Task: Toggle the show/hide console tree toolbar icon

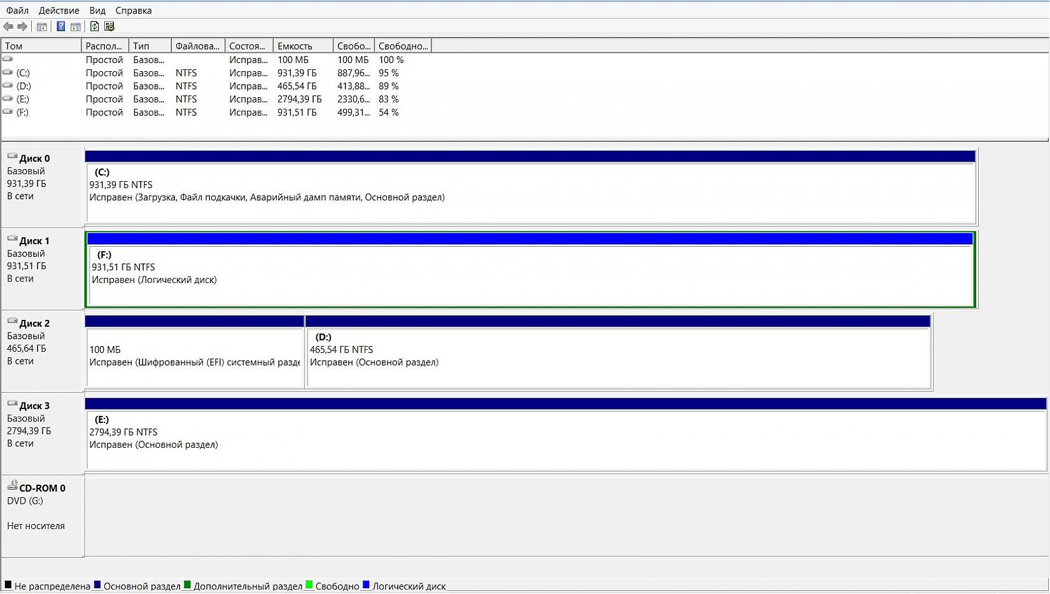Action: coord(42,27)
